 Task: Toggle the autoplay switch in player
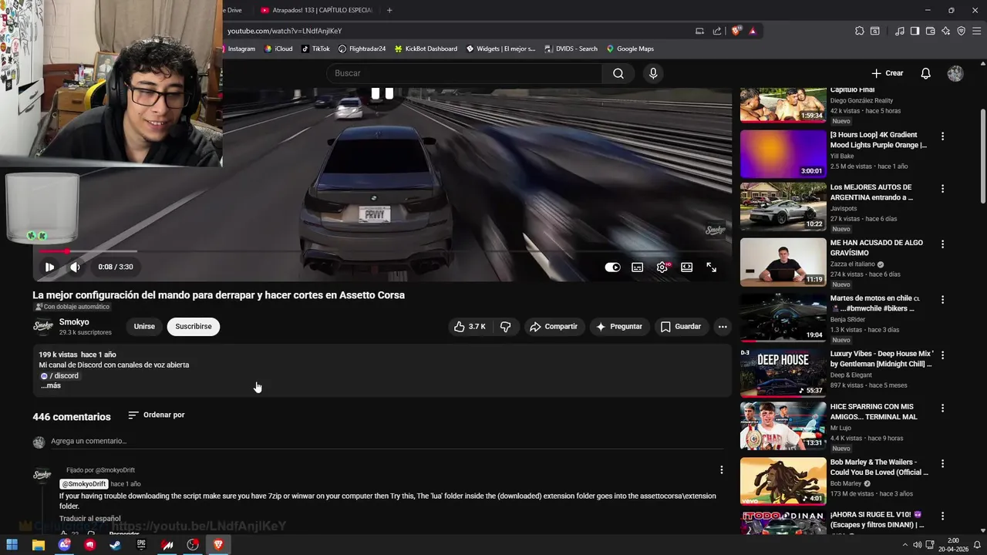coord(612,267)
